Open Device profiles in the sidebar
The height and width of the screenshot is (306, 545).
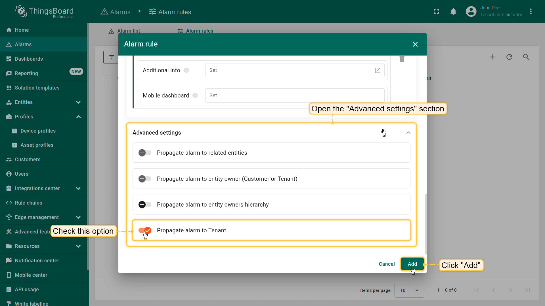click(x=38, y=131)
